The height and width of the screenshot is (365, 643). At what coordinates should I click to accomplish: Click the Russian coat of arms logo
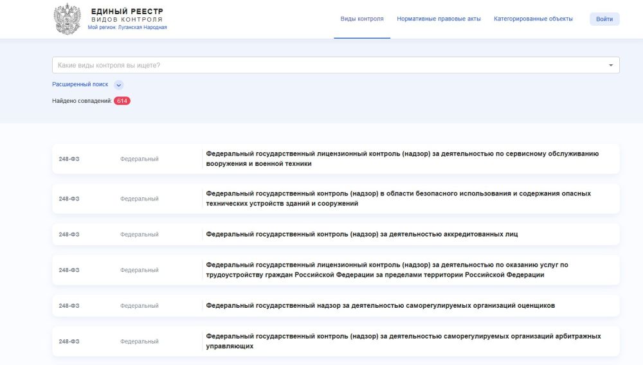point(67,19)
